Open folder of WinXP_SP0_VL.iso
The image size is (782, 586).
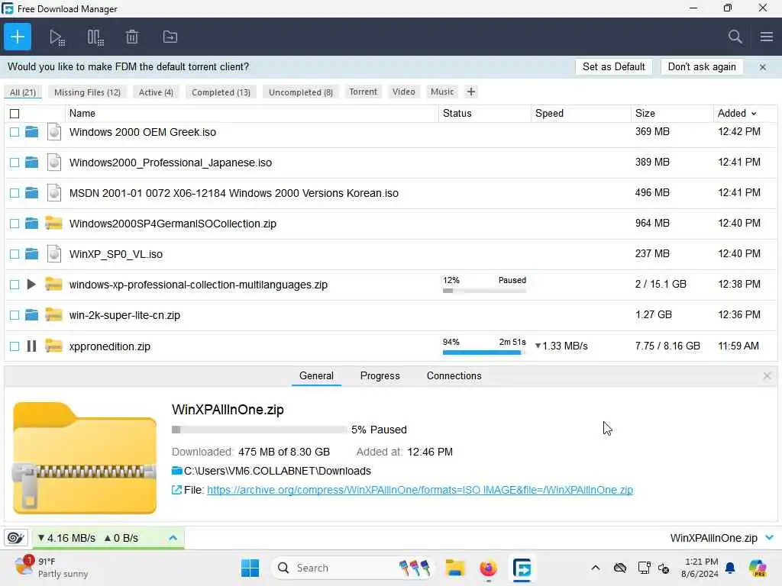(x=31, y=253)
